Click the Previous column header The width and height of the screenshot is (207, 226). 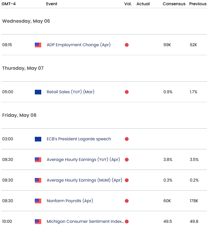198,4
